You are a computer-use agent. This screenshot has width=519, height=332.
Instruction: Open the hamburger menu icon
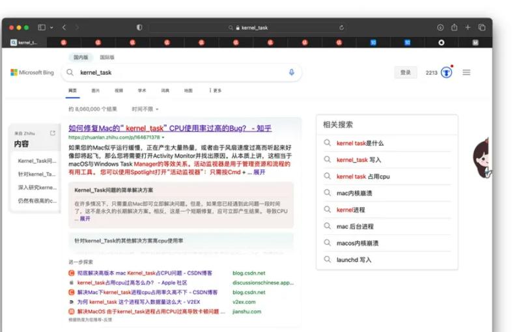tap(466, 72)
